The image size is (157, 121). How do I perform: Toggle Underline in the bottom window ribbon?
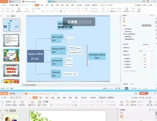pyautogui.click(x=57, y=105)
